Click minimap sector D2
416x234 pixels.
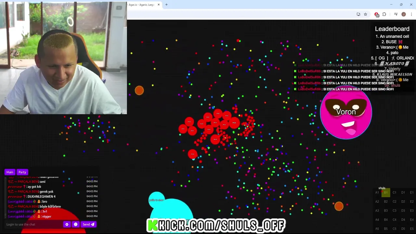coord(403,201)
